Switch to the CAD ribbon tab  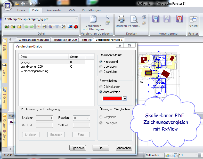pos(72,10)
